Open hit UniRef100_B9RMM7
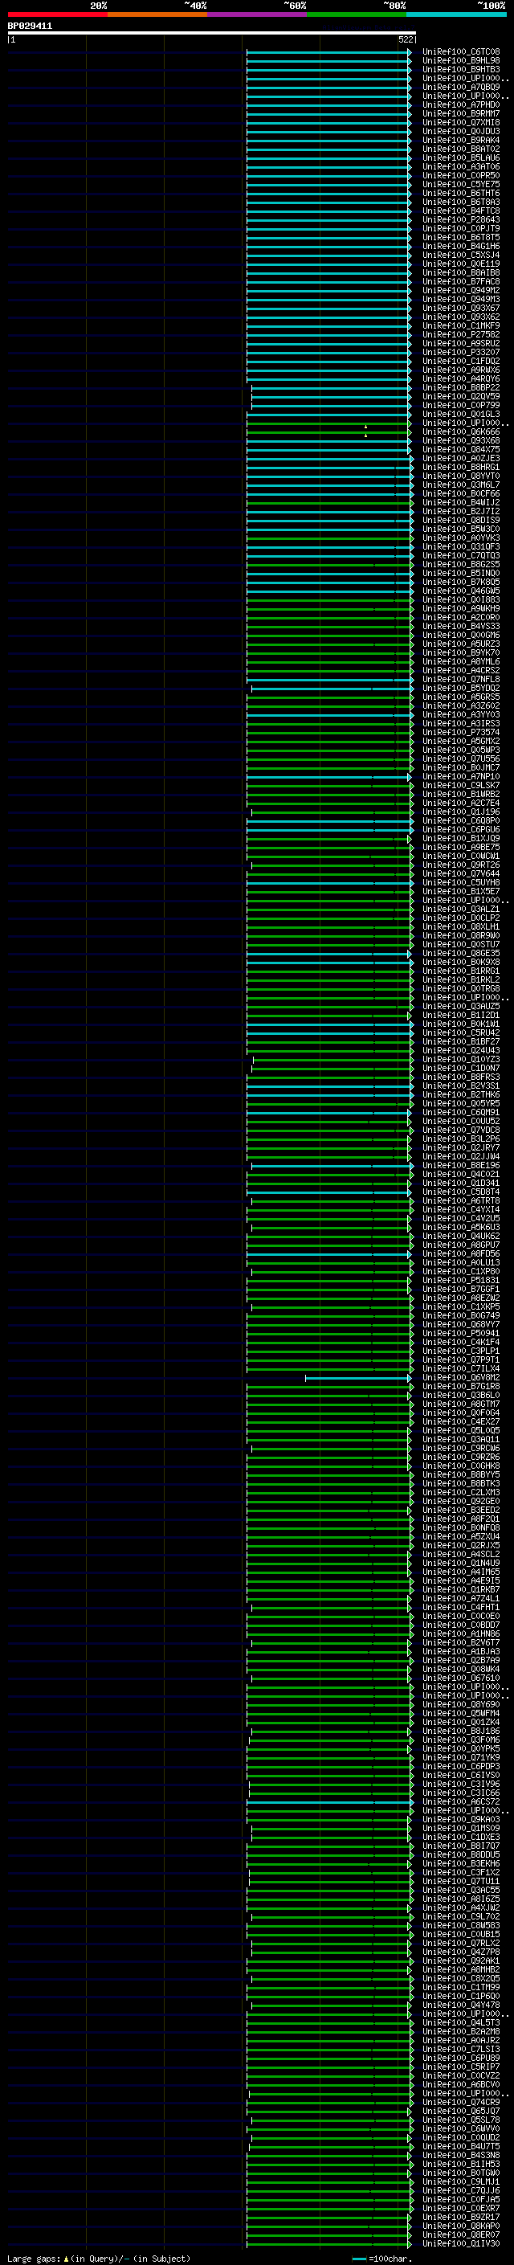This screenshot has width=514, height=2265. coord(461,113)
